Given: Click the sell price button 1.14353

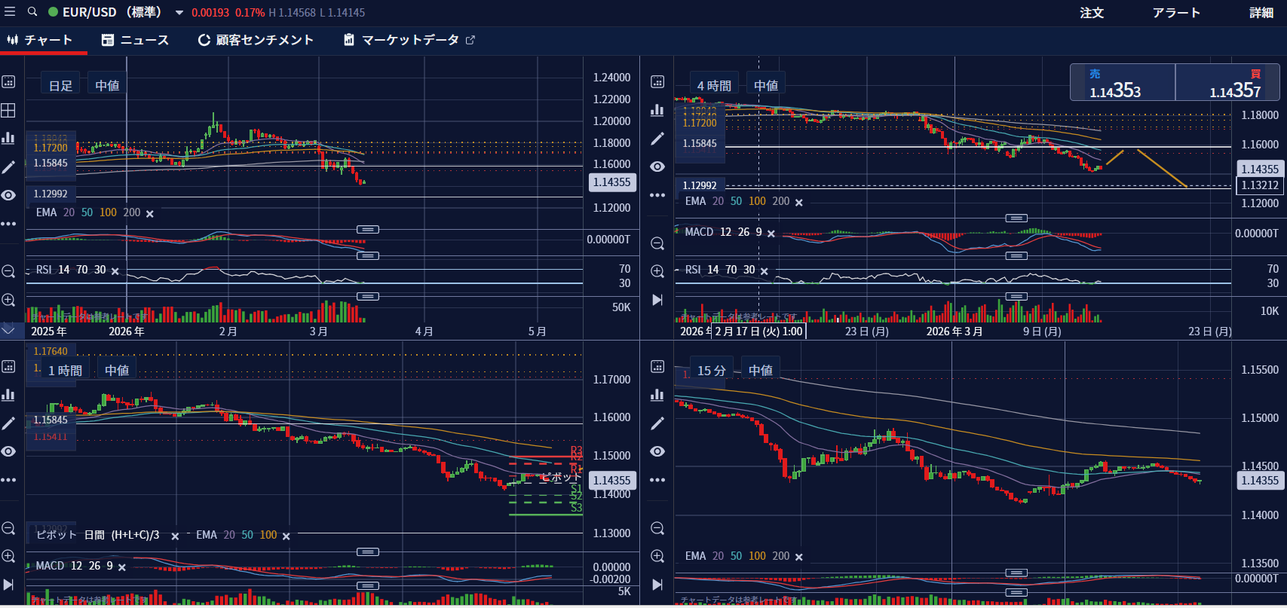Looking at the screenshot, I should [x=1123, y=83].
